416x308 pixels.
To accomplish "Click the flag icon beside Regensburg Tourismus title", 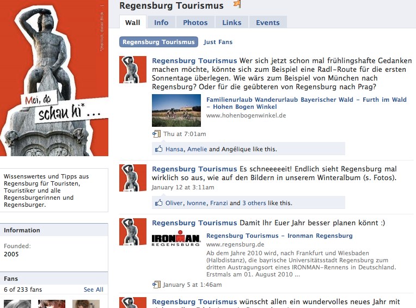I will [x=237, y=4].
